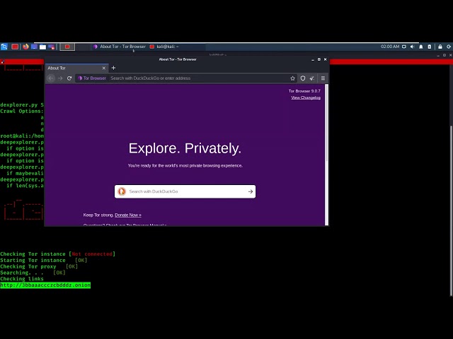Minimize the Tor Browser window
This screenshot has height=339, width=453.
313,59
